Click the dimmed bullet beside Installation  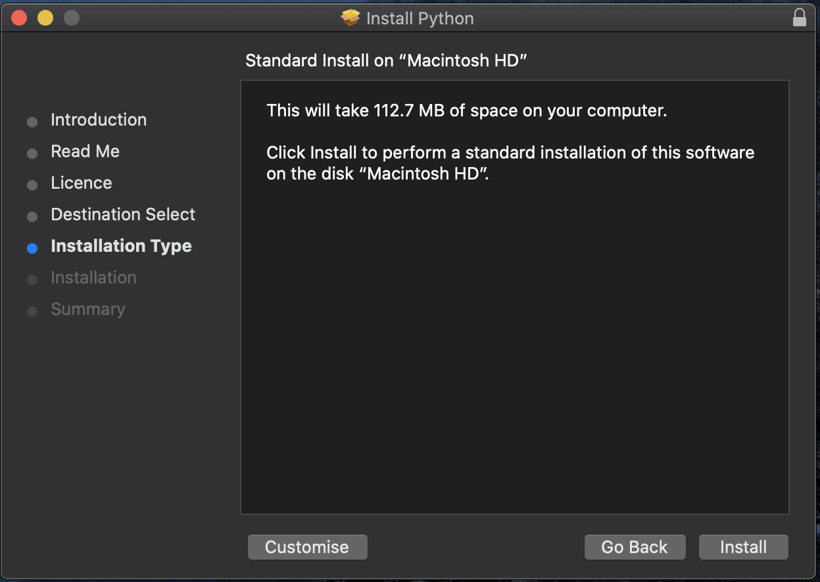(x=32, y=280)
